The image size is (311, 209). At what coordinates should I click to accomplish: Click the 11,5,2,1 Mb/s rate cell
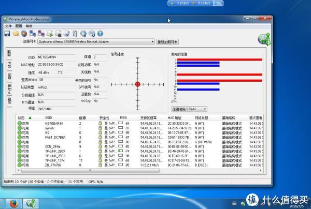click(x=150, y=165)
